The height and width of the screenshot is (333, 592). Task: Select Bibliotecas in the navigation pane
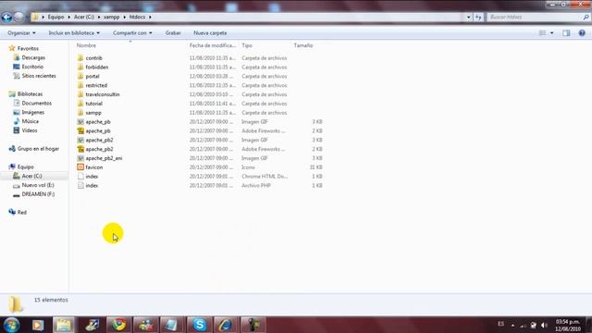click(30, 93)
